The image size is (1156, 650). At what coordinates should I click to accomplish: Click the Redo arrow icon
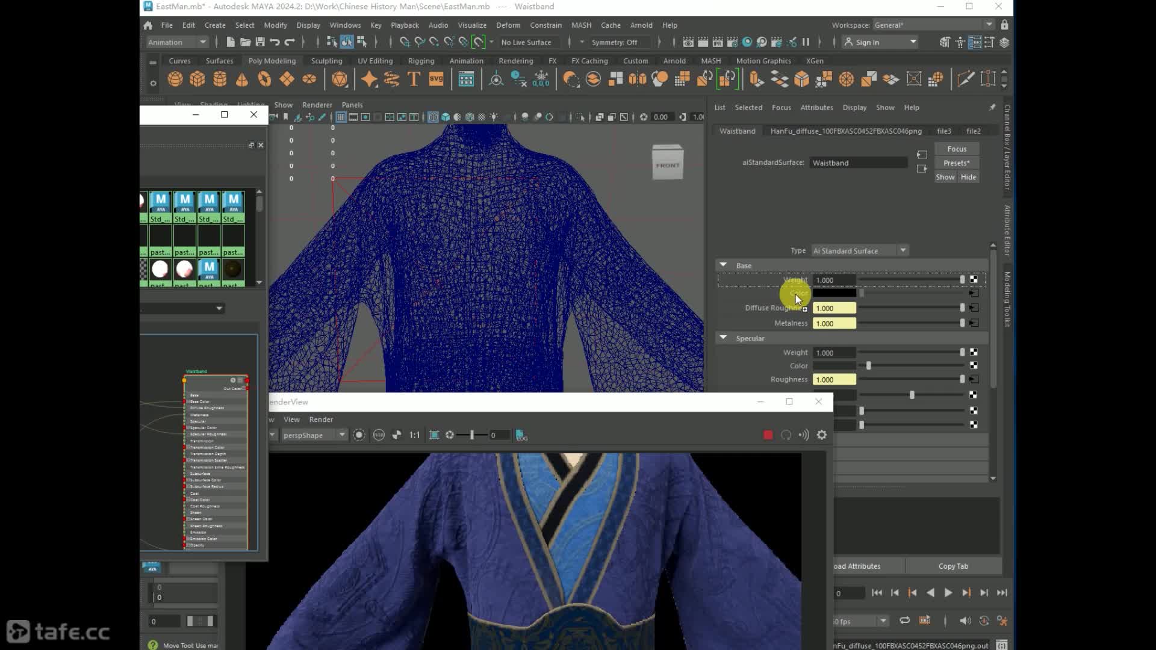(290, 42)
